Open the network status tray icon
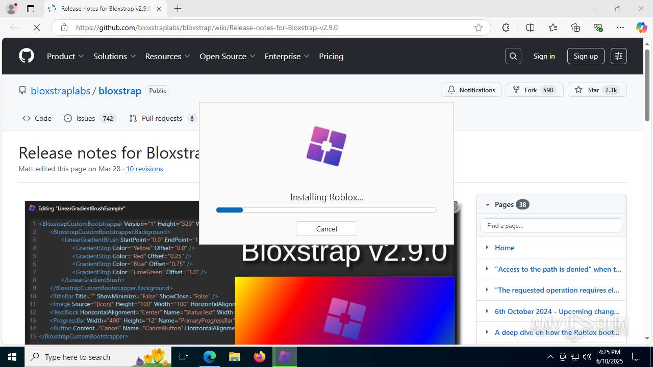Image resolution: width=653 pixels, height=367 pixels. coord(575,357)
